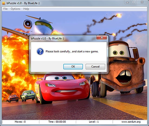Minimize the bPuzzle main window
The width and height of the screenshot is (149, 126).
pos(127,2)
